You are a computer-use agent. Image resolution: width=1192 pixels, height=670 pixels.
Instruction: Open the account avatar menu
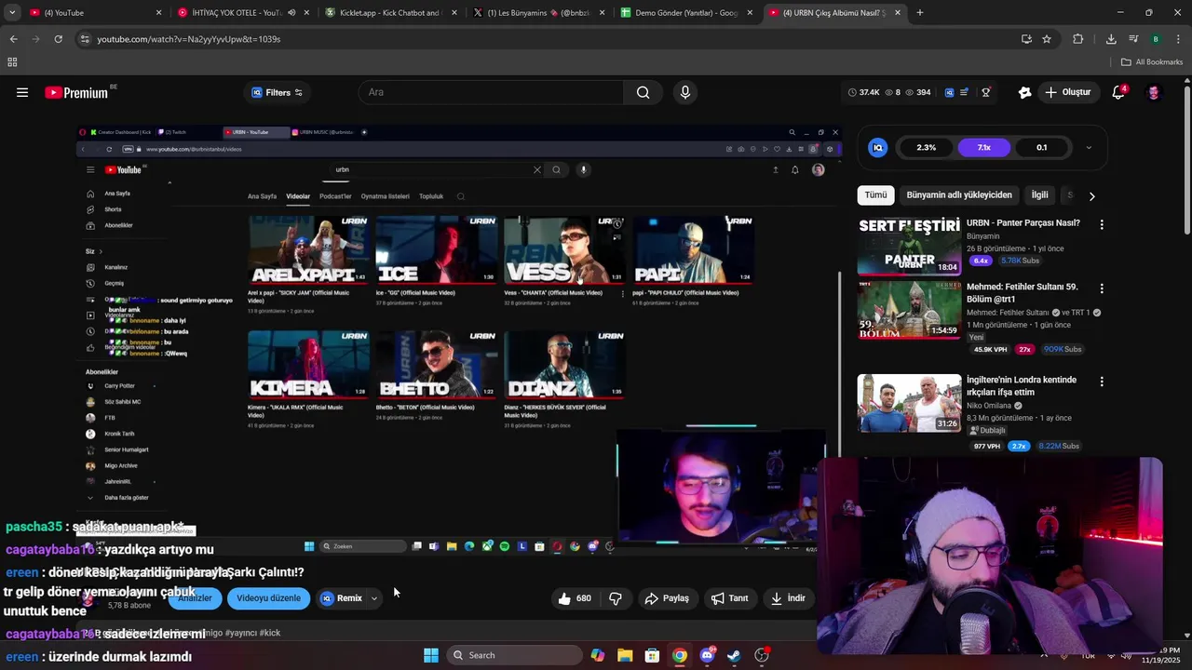(1154, 92)
